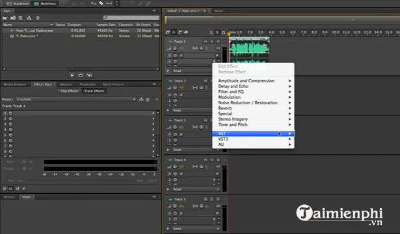Open Noise Reduction / Restoration submenu
Image resolution: width=400 pixels, height=234 pixels.
[253, 103]
